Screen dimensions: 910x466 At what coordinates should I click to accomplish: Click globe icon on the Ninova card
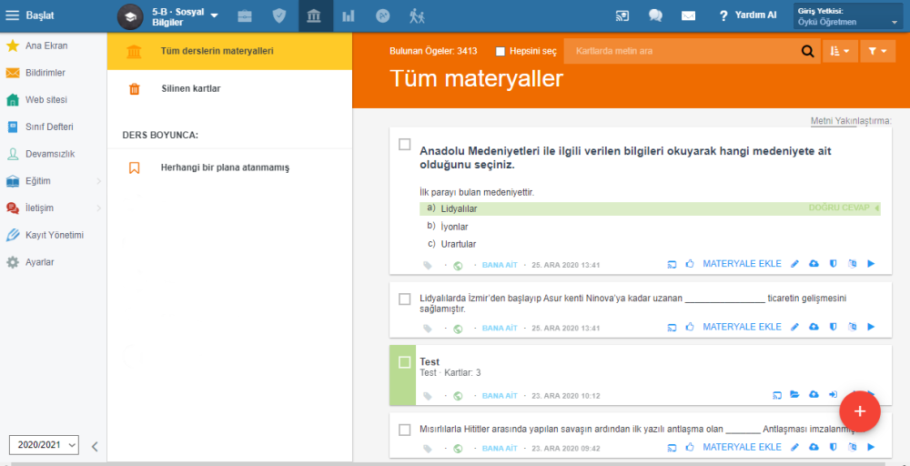click(458, 329)
